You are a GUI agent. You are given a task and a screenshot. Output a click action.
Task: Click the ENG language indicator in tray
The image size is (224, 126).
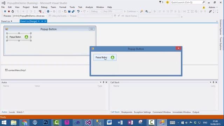click(205, 122)
